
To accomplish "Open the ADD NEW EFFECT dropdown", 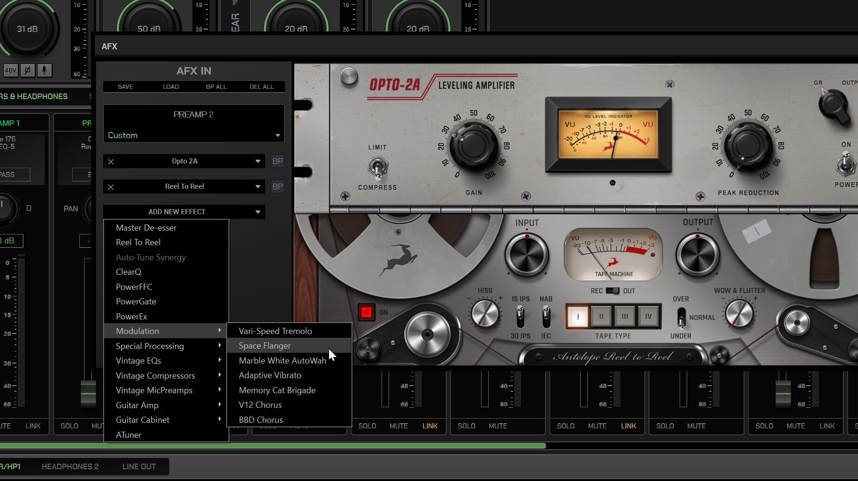I will click(184, 212).
